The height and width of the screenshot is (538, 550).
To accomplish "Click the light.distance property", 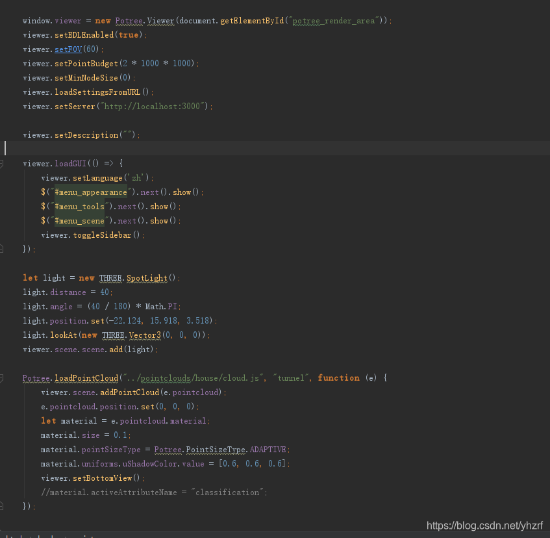I will coord(68,292).
